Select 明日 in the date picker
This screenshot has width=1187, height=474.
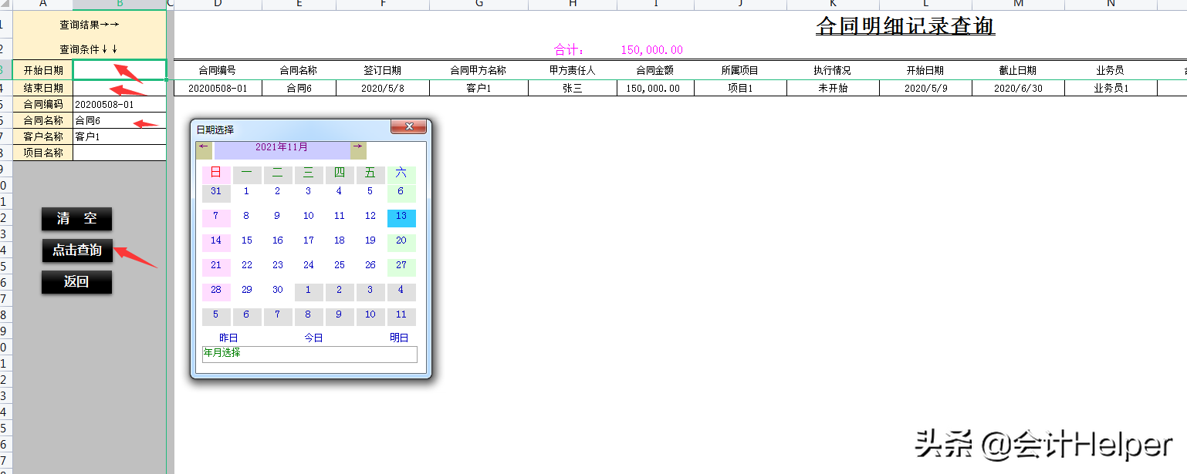(x=399, y=338)
